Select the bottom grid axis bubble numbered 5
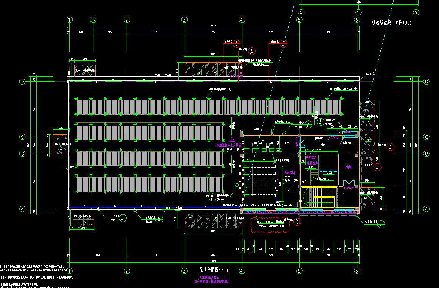The width and height of the screenshot is (439, 288). coord(299,271)
